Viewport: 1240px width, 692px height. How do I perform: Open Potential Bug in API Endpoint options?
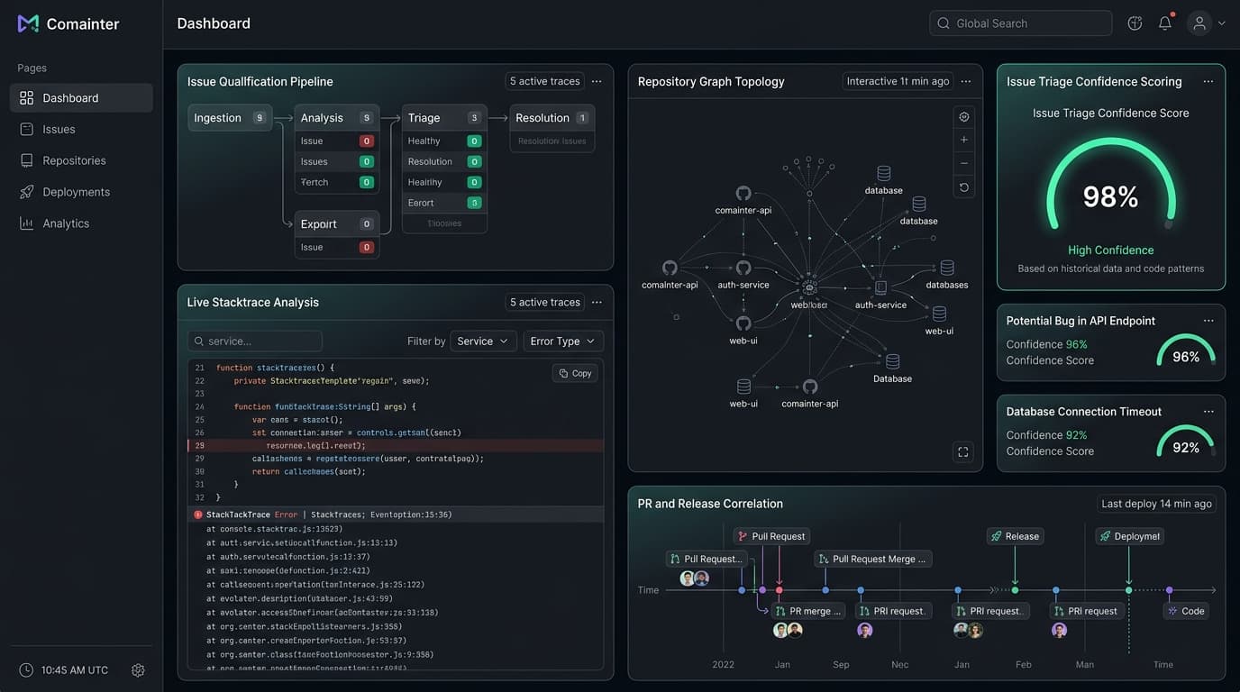(1208, 321)
